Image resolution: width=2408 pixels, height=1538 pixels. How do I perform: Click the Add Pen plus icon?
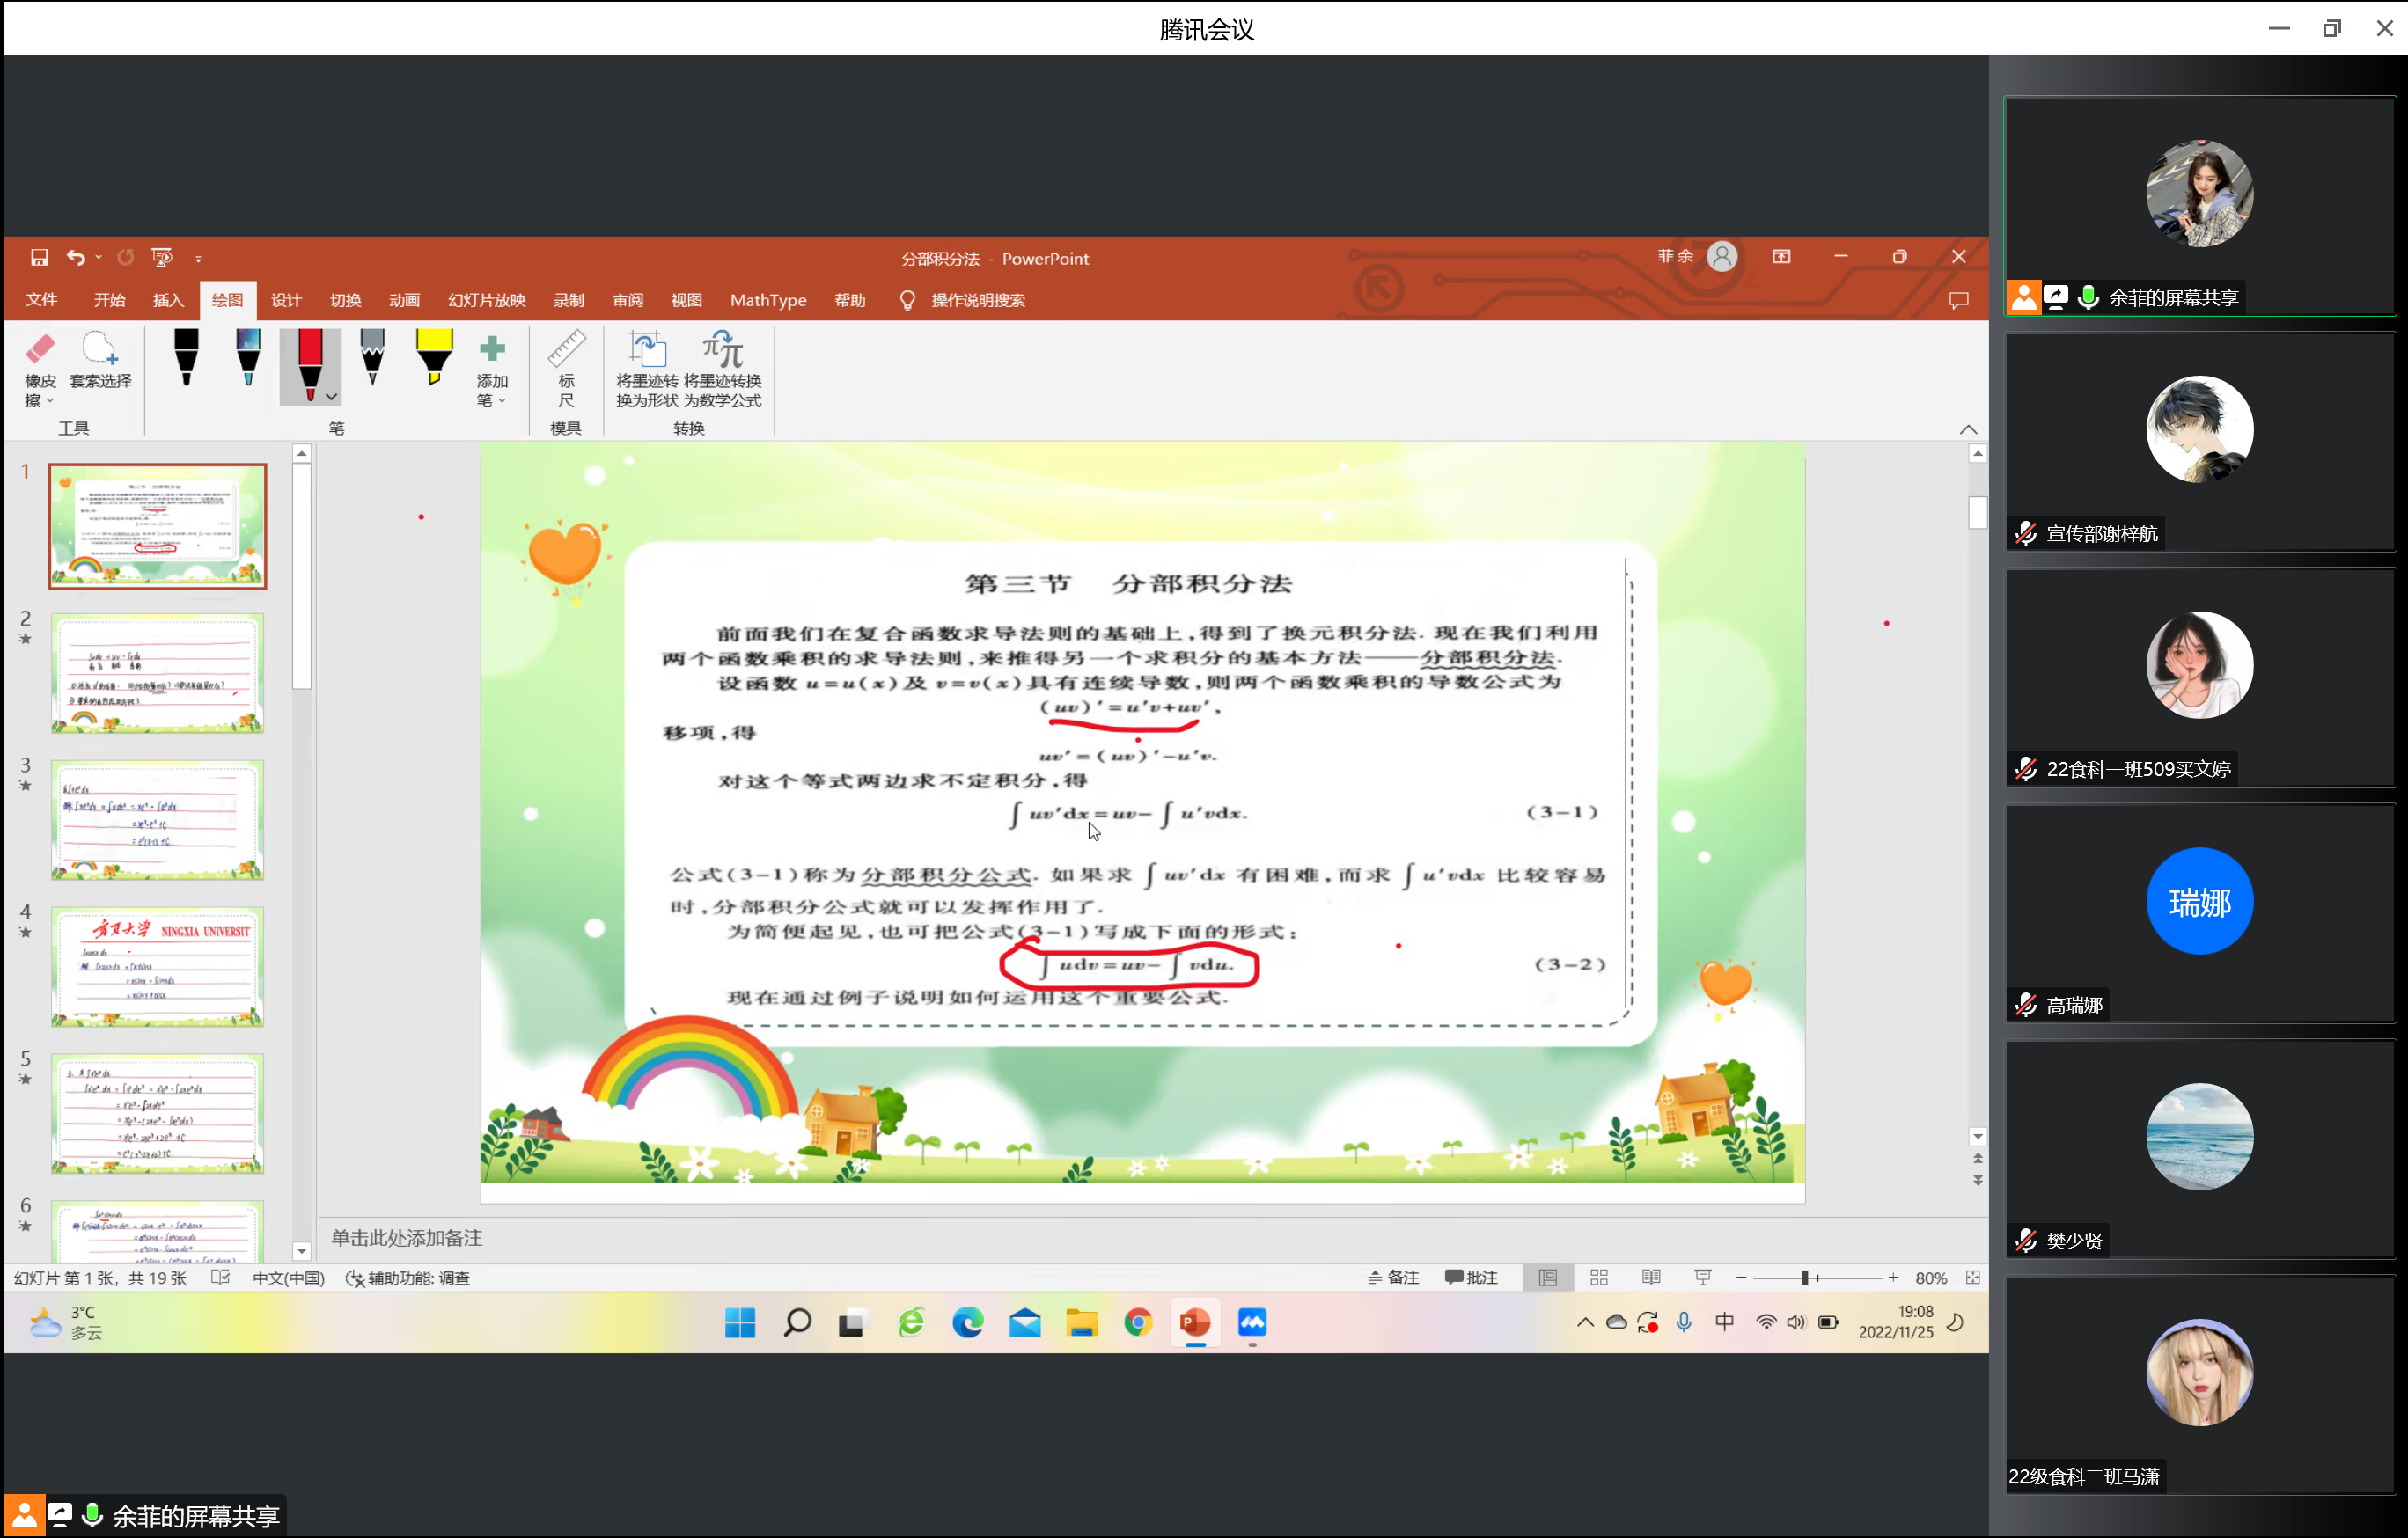coord(492,350)
